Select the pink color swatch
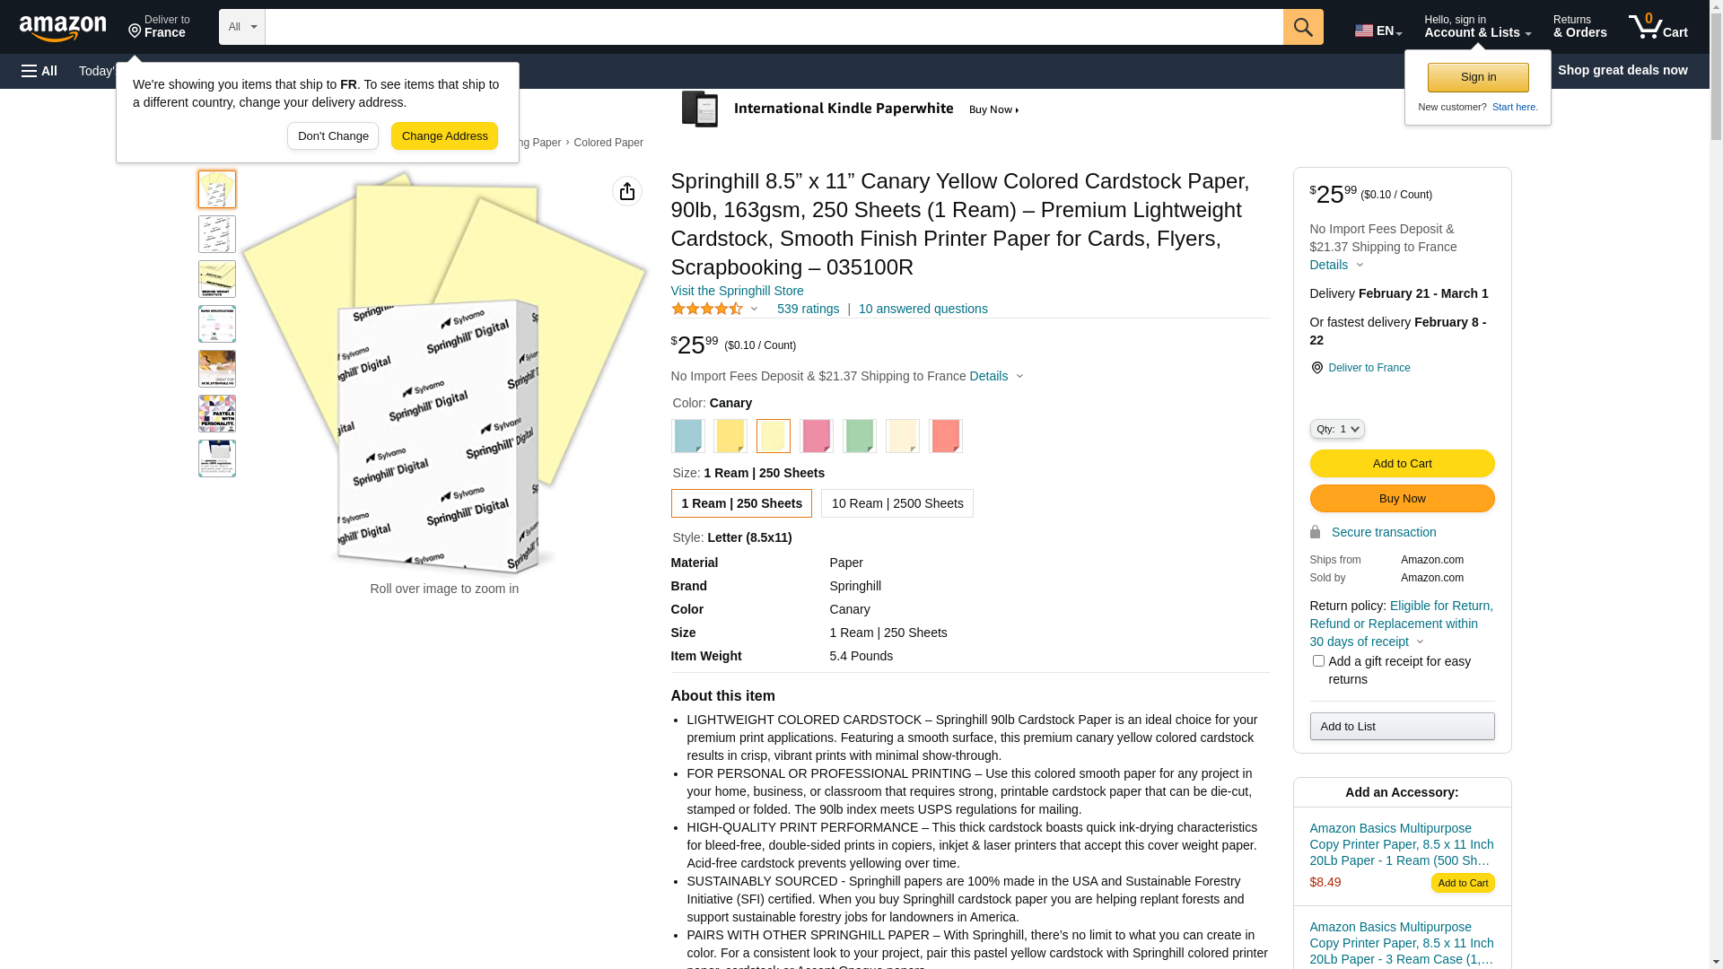The height and width of the screenshot is (969, 1723). click(x=816, y=436)
